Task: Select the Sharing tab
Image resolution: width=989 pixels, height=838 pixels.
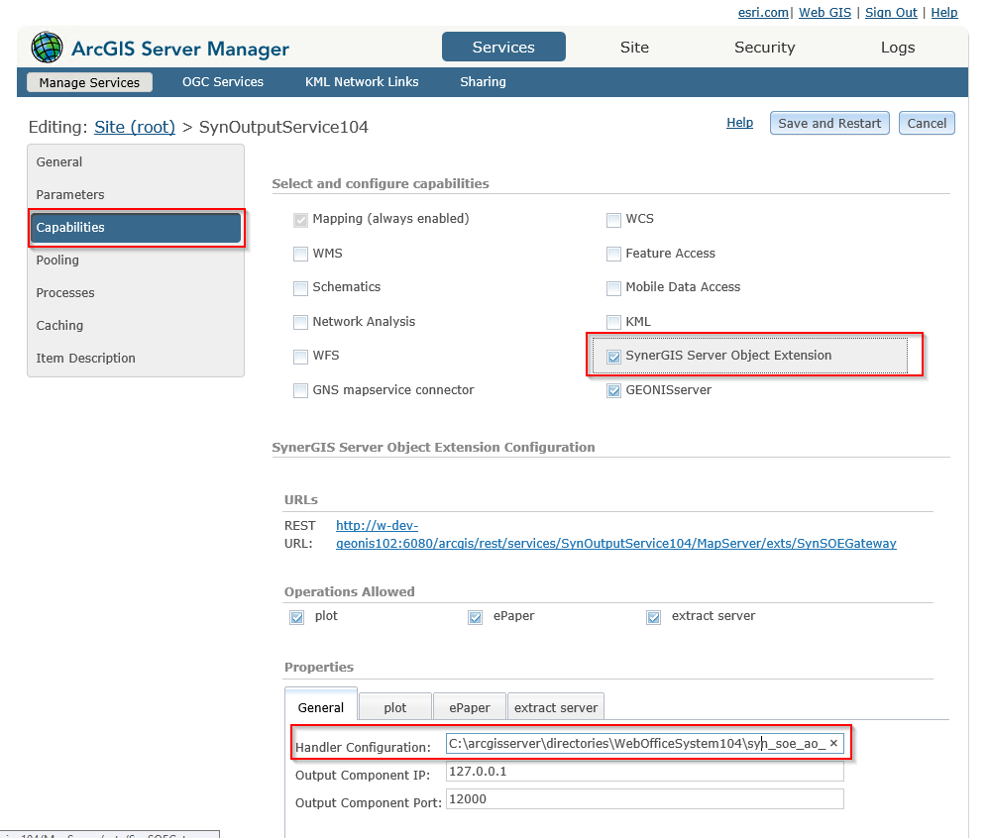Action: click(483, 82)
